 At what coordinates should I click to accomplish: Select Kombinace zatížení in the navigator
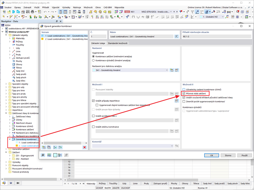click(25, 130)
